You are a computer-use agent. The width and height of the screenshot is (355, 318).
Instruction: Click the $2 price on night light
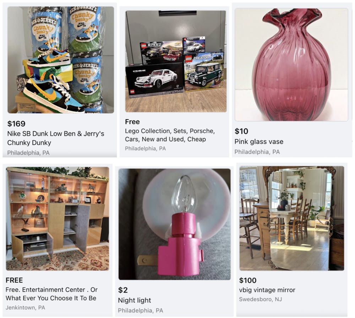(x=123, y=290)
